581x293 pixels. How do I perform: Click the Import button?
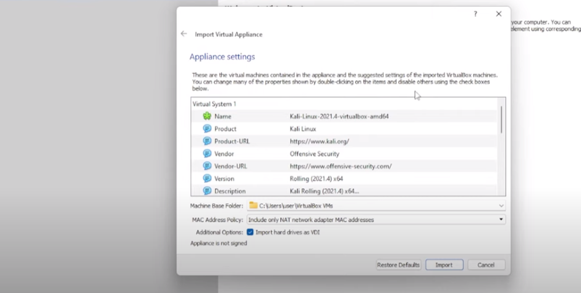click(444, 265)
